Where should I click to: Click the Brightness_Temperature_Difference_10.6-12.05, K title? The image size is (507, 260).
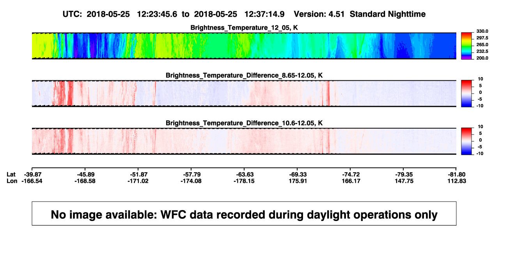click(x=244, y=123)
